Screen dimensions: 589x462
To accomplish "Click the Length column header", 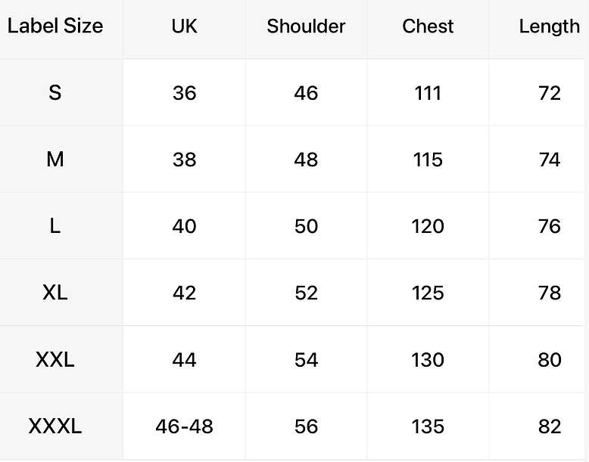I will 549,27.
